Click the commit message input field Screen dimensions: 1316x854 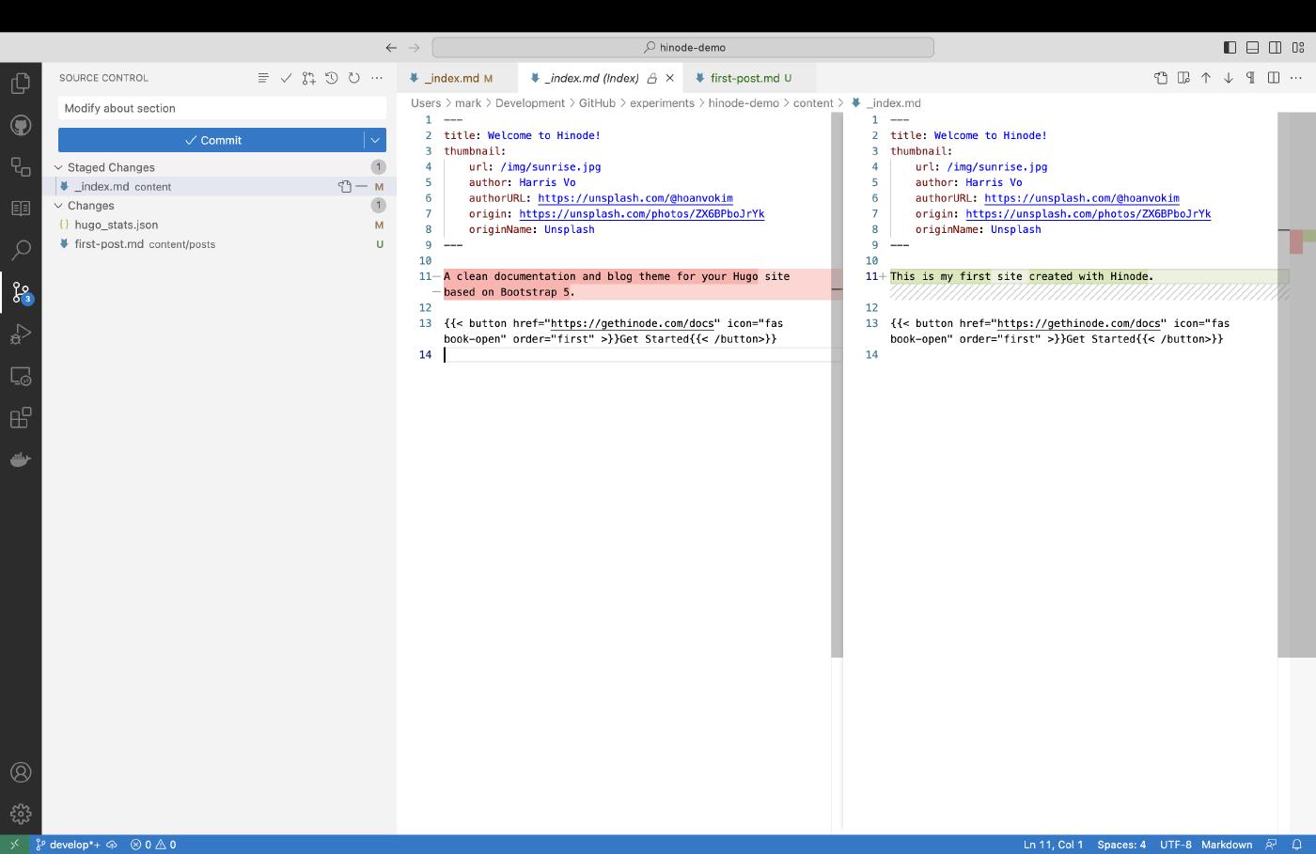pos(222,108)
